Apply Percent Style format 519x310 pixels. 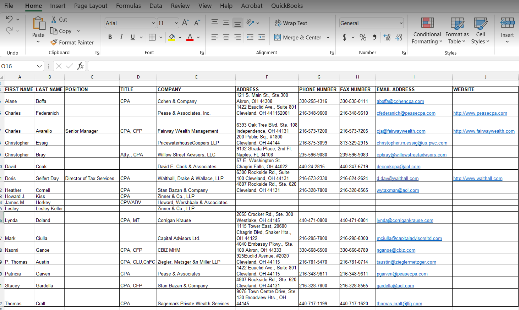(x=363, y=37)
